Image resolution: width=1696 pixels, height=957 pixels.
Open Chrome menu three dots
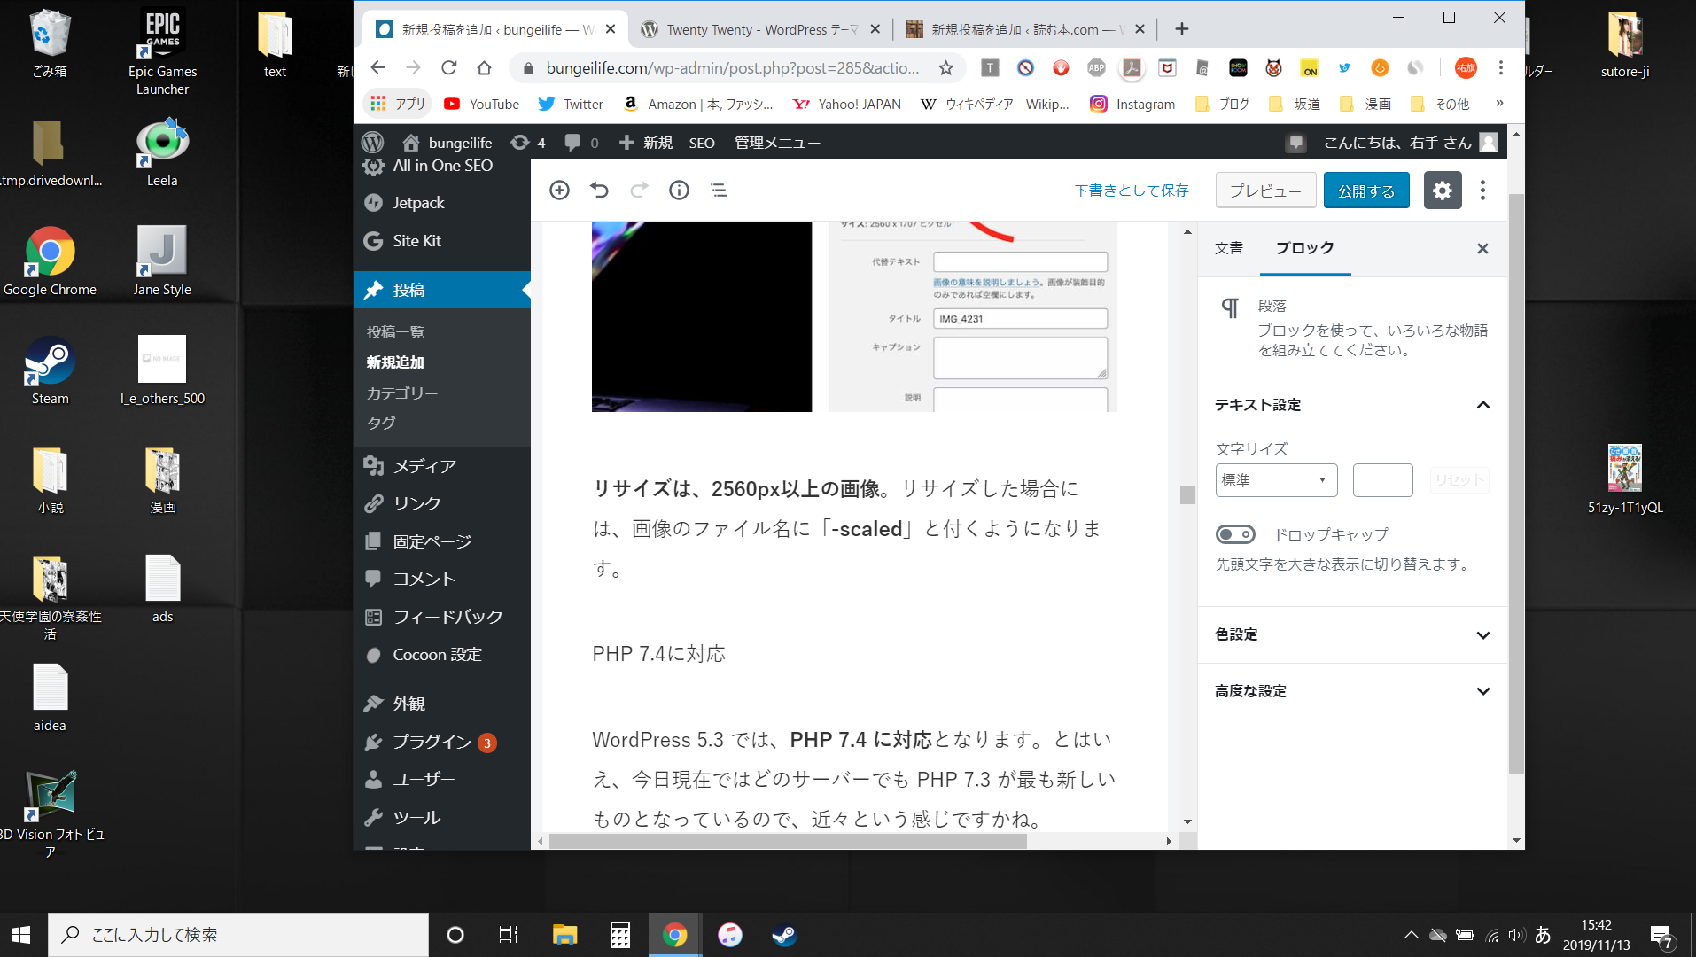point(1500,68)
